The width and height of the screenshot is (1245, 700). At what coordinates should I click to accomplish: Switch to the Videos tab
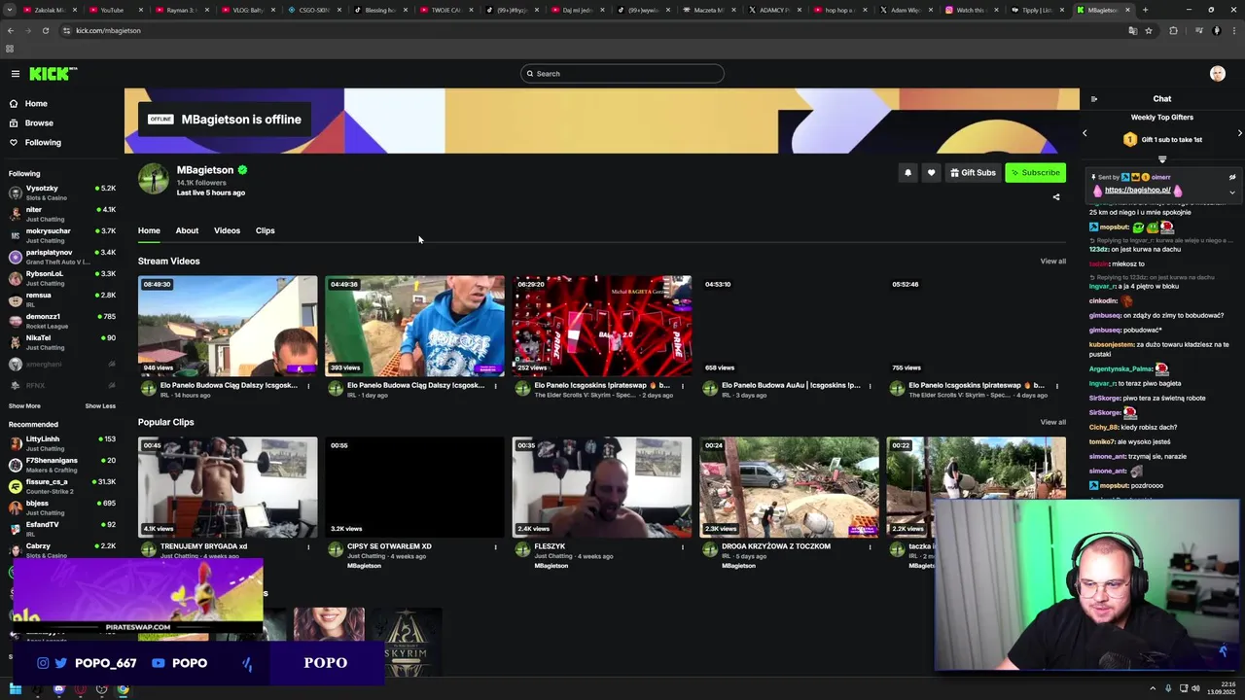227,230
